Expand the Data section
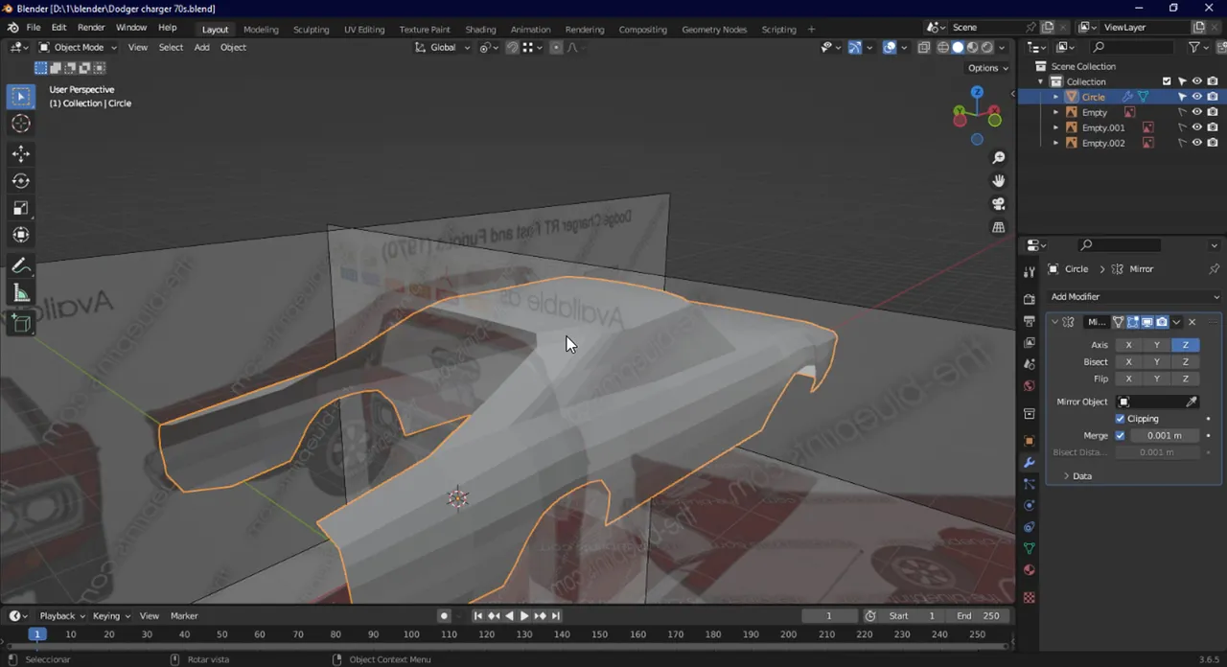 coord(1082,476)
